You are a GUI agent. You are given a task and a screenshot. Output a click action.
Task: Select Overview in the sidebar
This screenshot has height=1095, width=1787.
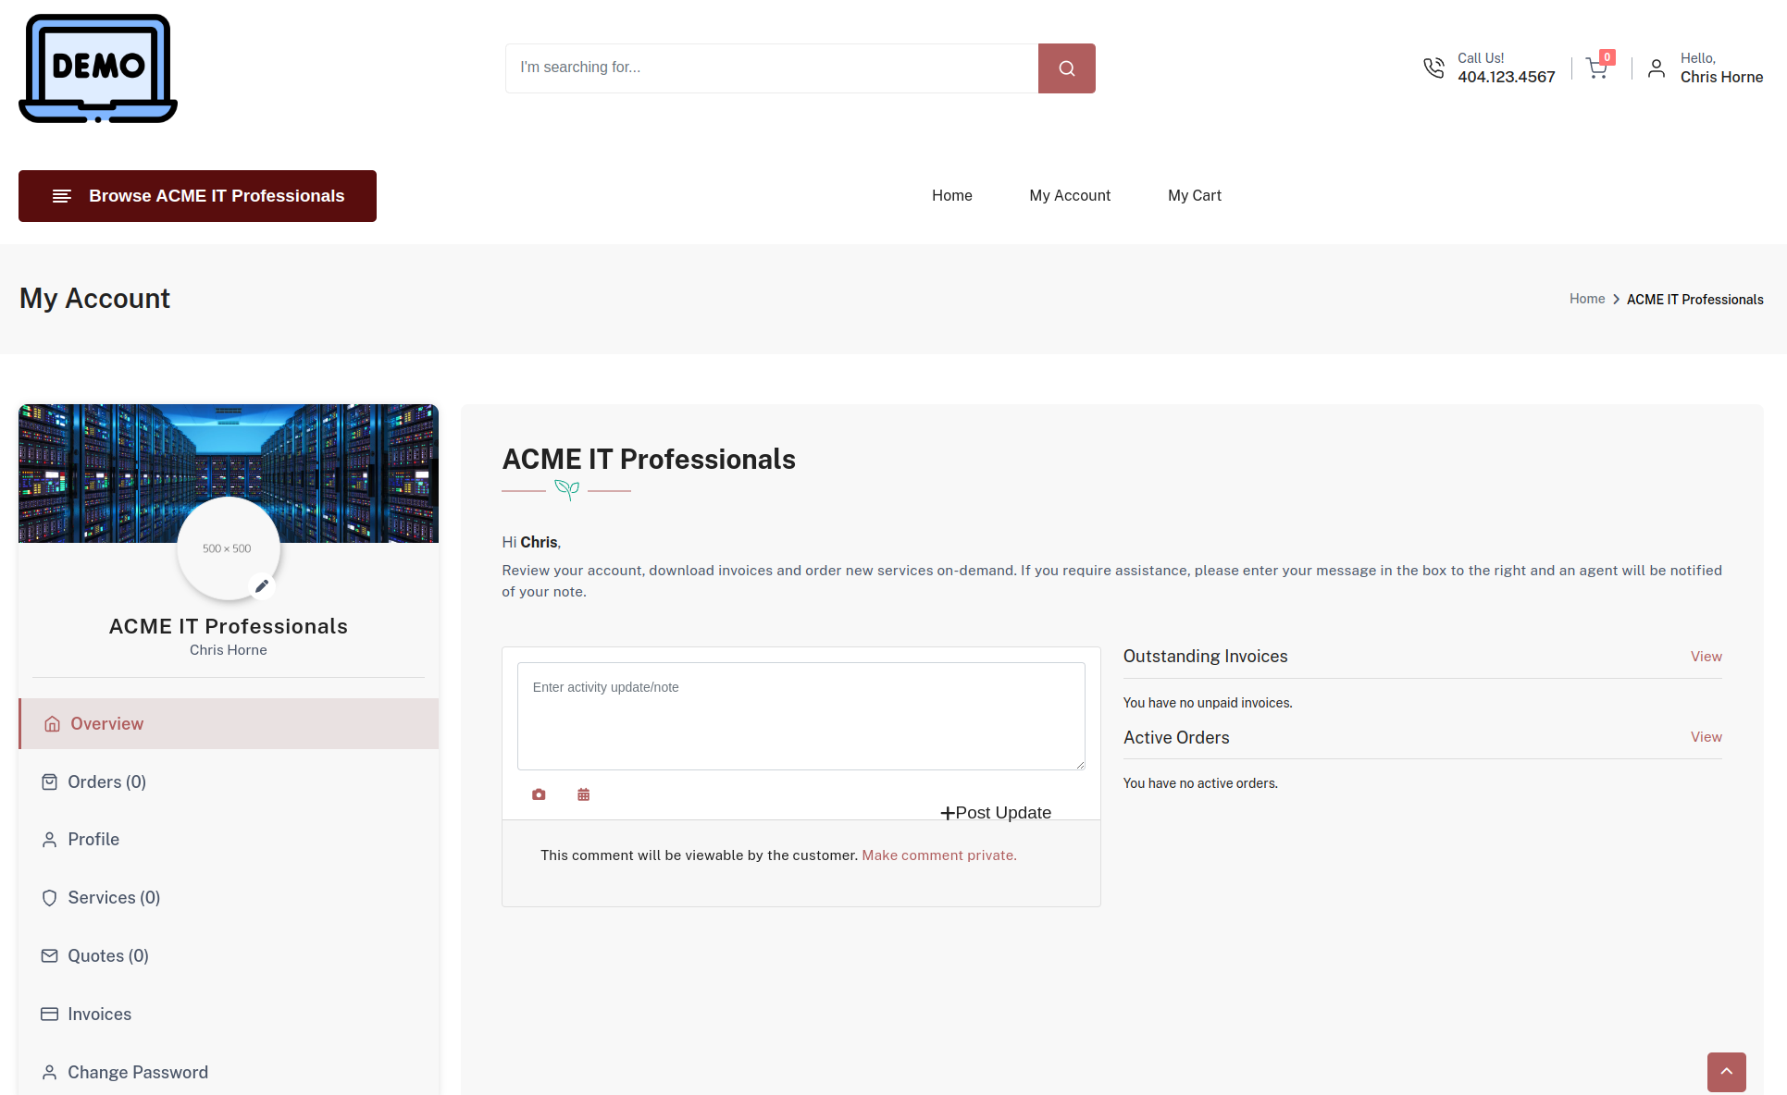click(x=229, y=724)
